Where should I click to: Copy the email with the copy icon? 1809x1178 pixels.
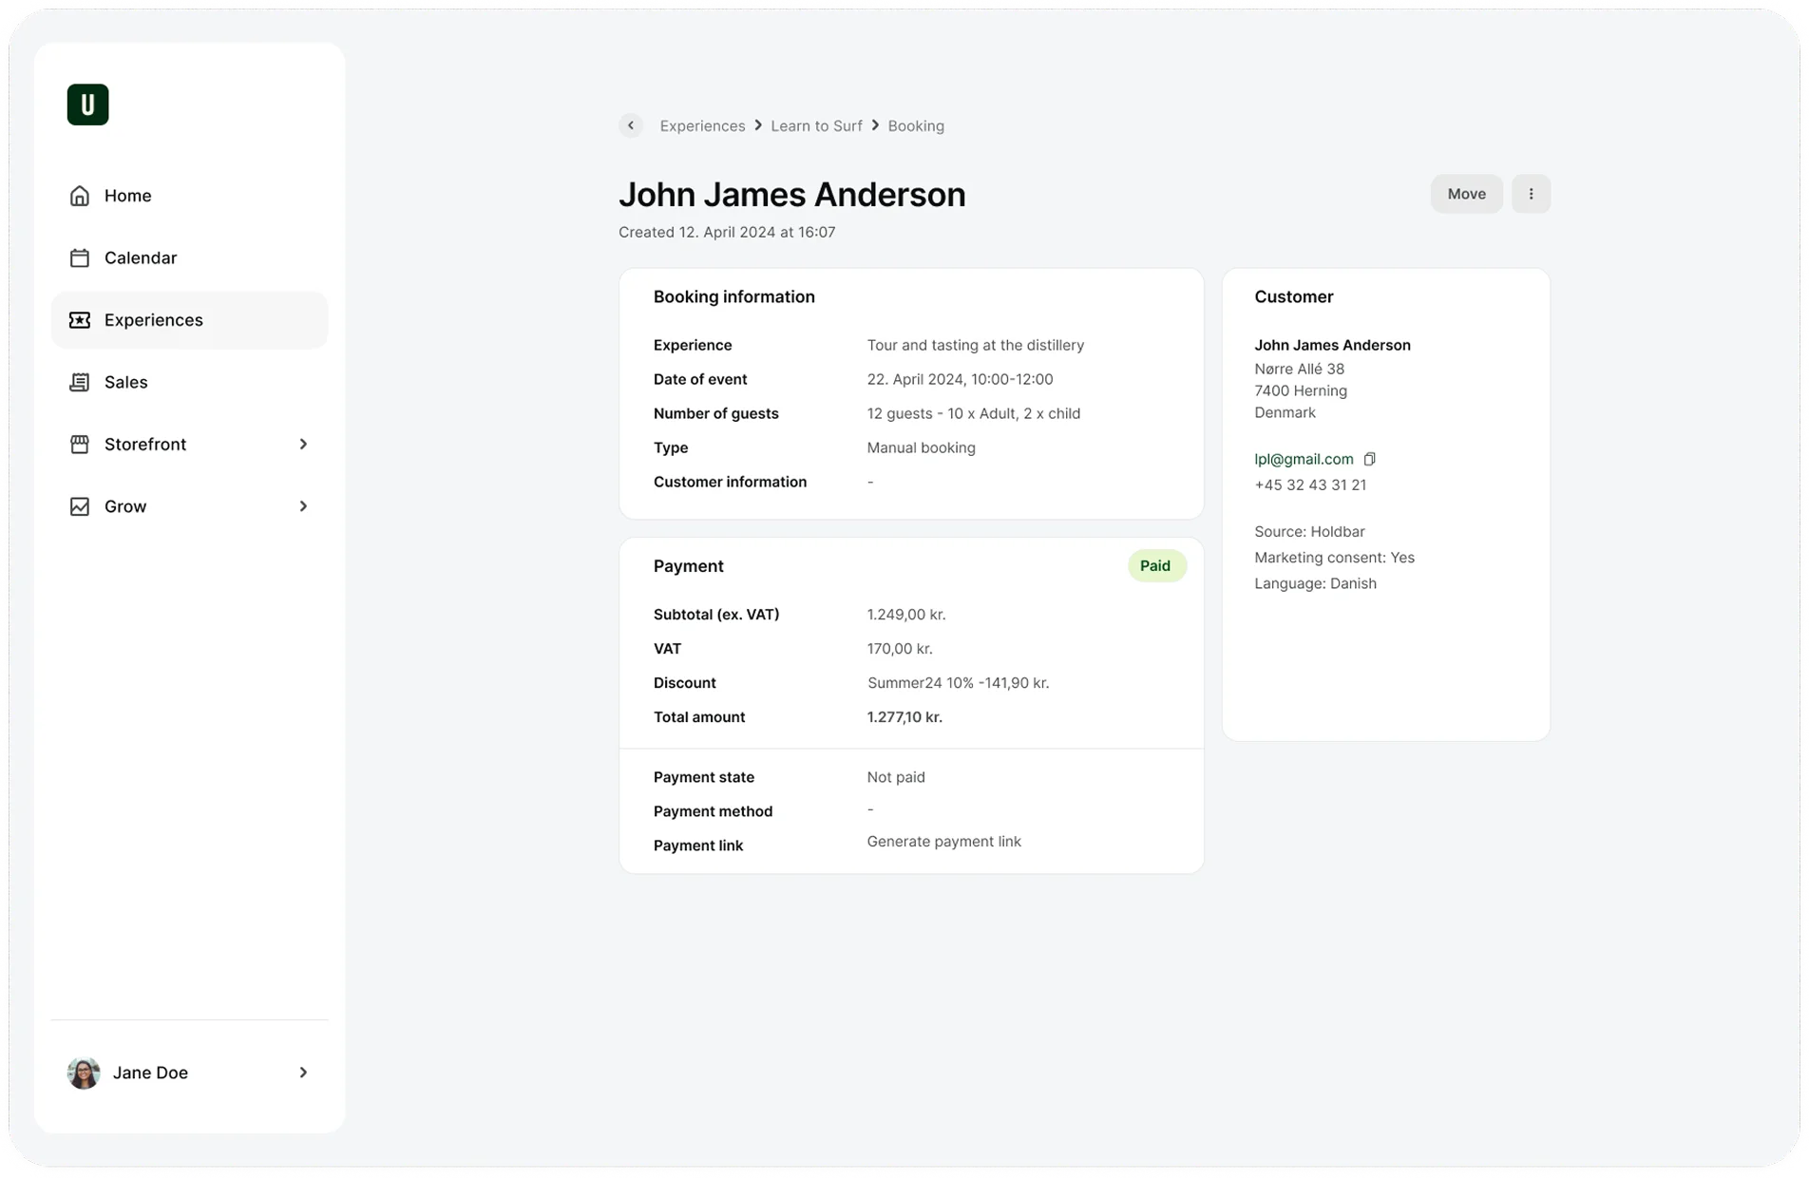pyautogui.click(x=1369, y=459)
